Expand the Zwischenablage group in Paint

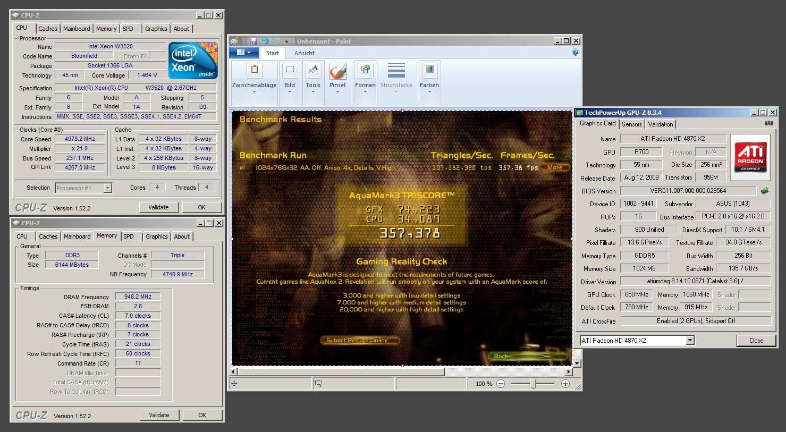tap(254, 92)
